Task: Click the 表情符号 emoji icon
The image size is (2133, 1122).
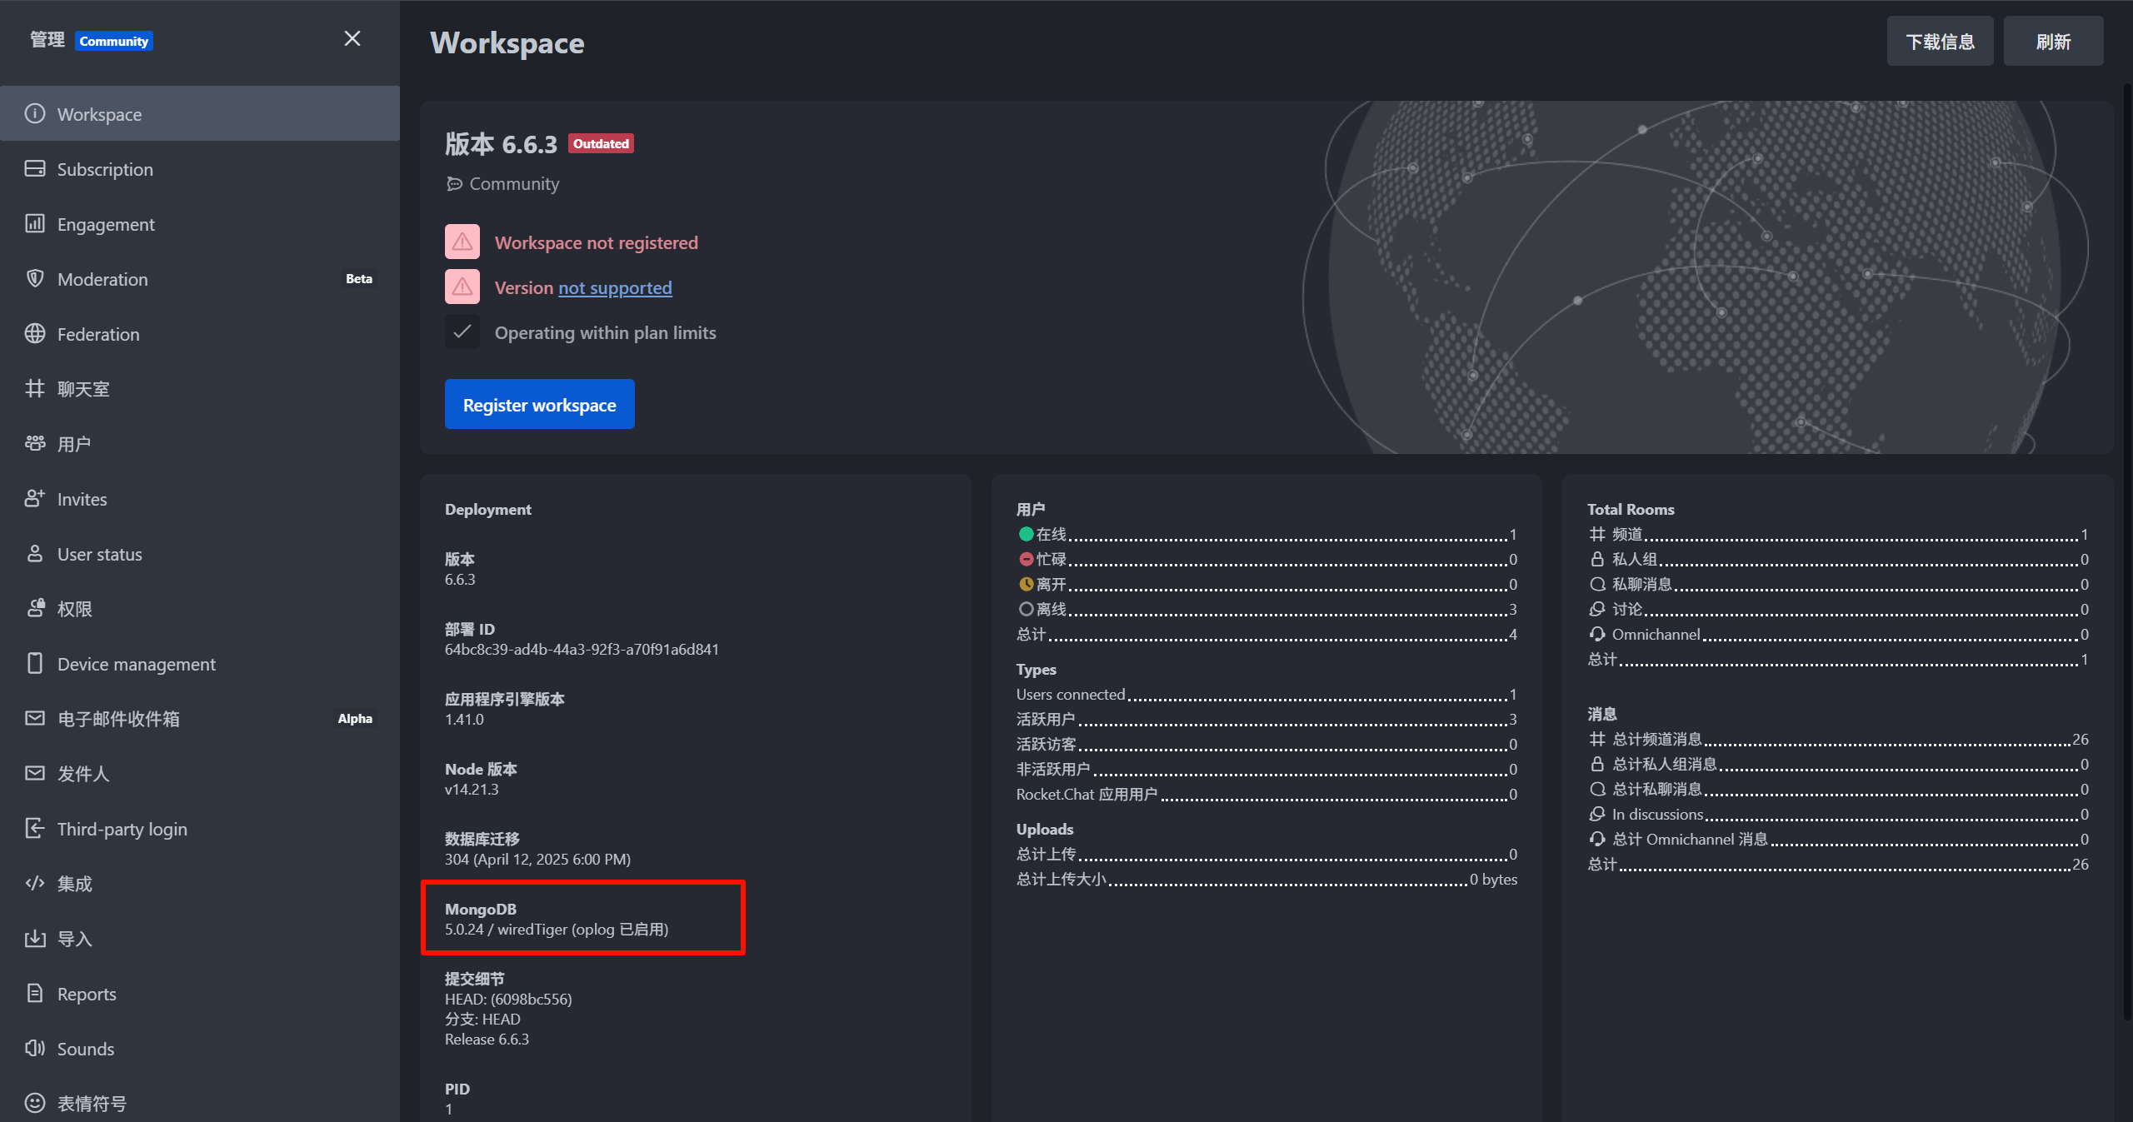Action: click(x=35, y=1103)
